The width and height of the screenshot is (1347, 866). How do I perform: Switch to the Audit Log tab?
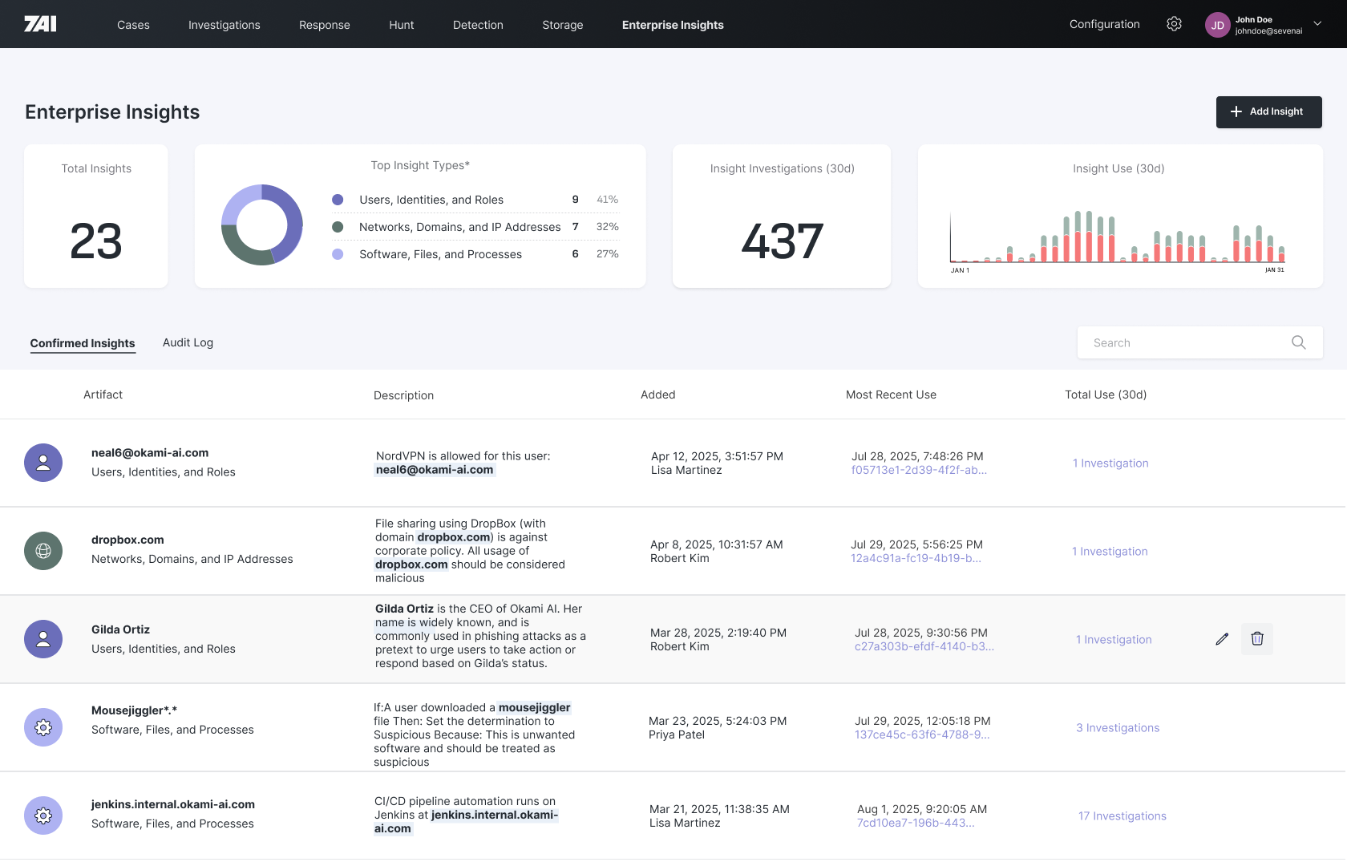pyautogui.click(x=188, y=342)
